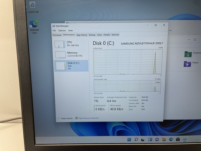The image size is (201, 151).
Task: Open Task View on the taskbar
Action: click(143, 140)
